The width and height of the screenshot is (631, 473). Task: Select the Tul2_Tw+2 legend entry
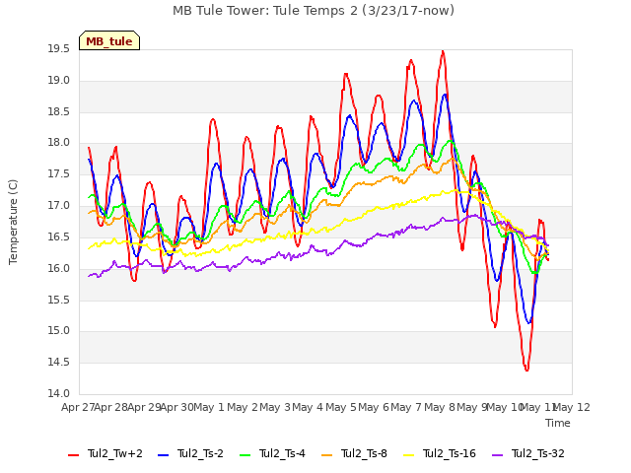[105, 453]
